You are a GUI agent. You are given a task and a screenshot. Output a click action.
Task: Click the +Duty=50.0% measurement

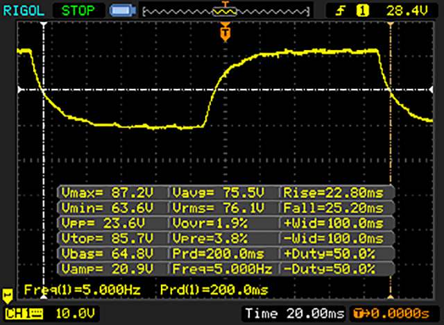(330, 253)
